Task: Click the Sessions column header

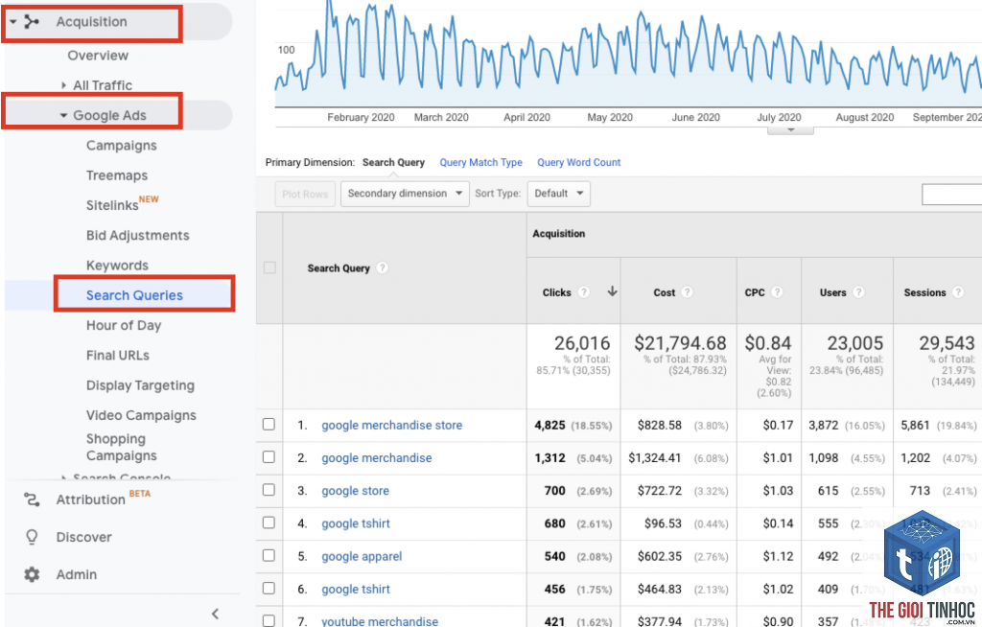Action: pyautogui.click(x=924, y=292)
